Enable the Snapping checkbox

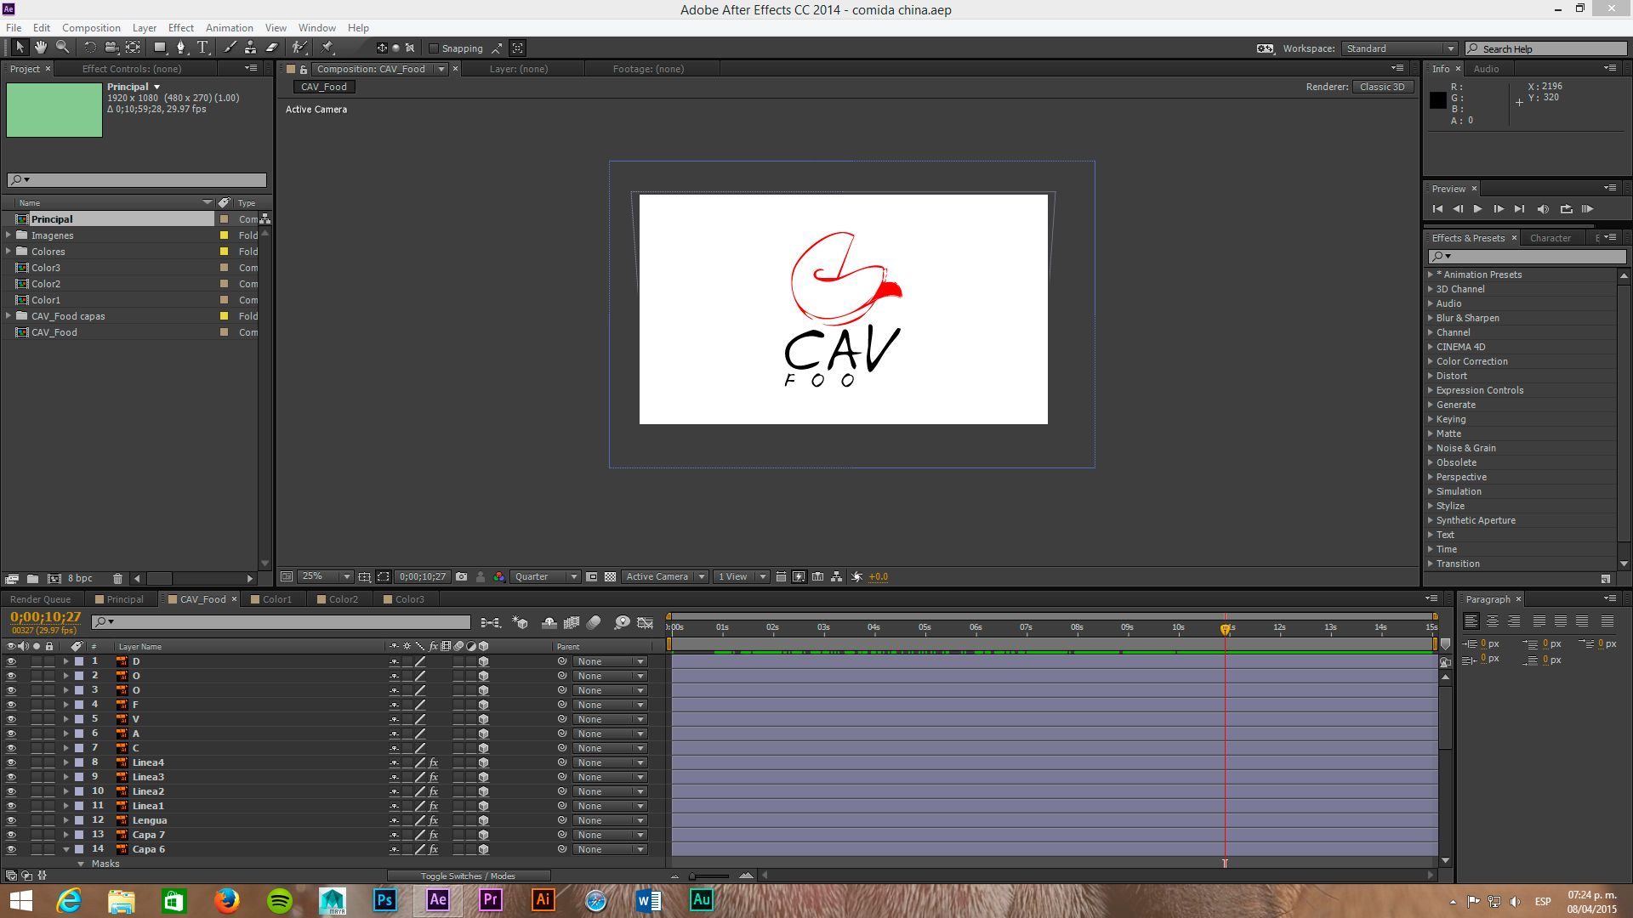434,48
